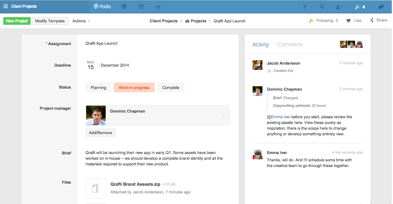View notifications showing 4 unread

coord(360,7)
